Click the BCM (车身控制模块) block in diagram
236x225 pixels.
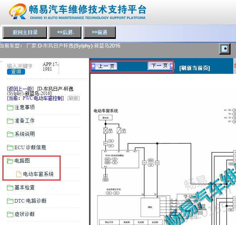pos(120,159)
